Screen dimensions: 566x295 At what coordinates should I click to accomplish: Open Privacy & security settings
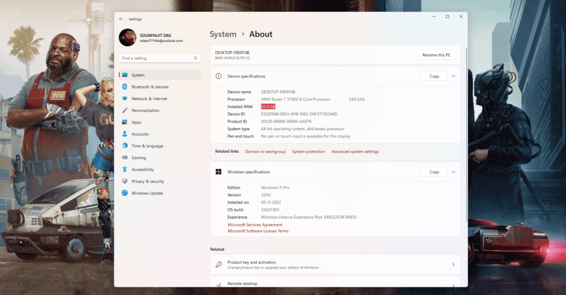coord(160,181)
